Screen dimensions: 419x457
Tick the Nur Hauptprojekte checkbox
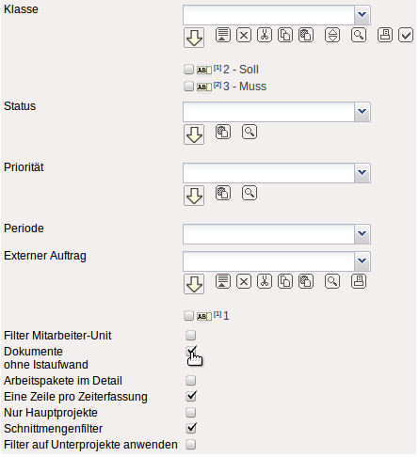(190, 412)
